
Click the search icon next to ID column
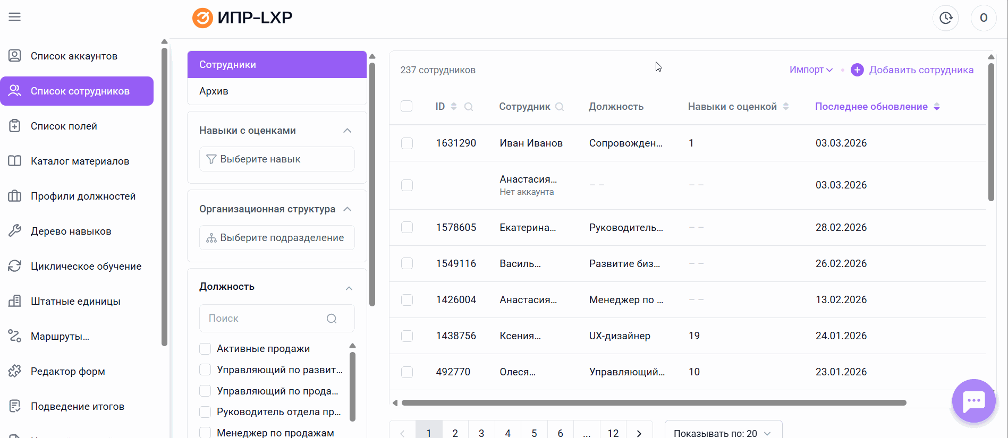(x=469, y=107)
